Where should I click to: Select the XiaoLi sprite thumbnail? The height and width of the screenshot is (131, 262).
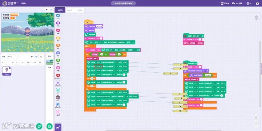[7, 71]
